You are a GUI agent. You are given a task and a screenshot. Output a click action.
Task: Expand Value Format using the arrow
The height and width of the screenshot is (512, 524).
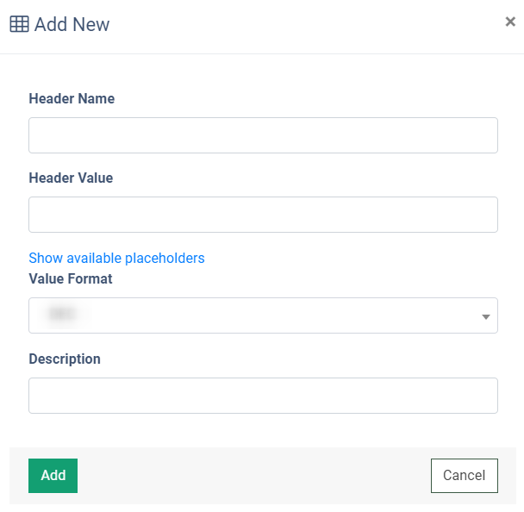pyautogui.click(x=486, y=316)
